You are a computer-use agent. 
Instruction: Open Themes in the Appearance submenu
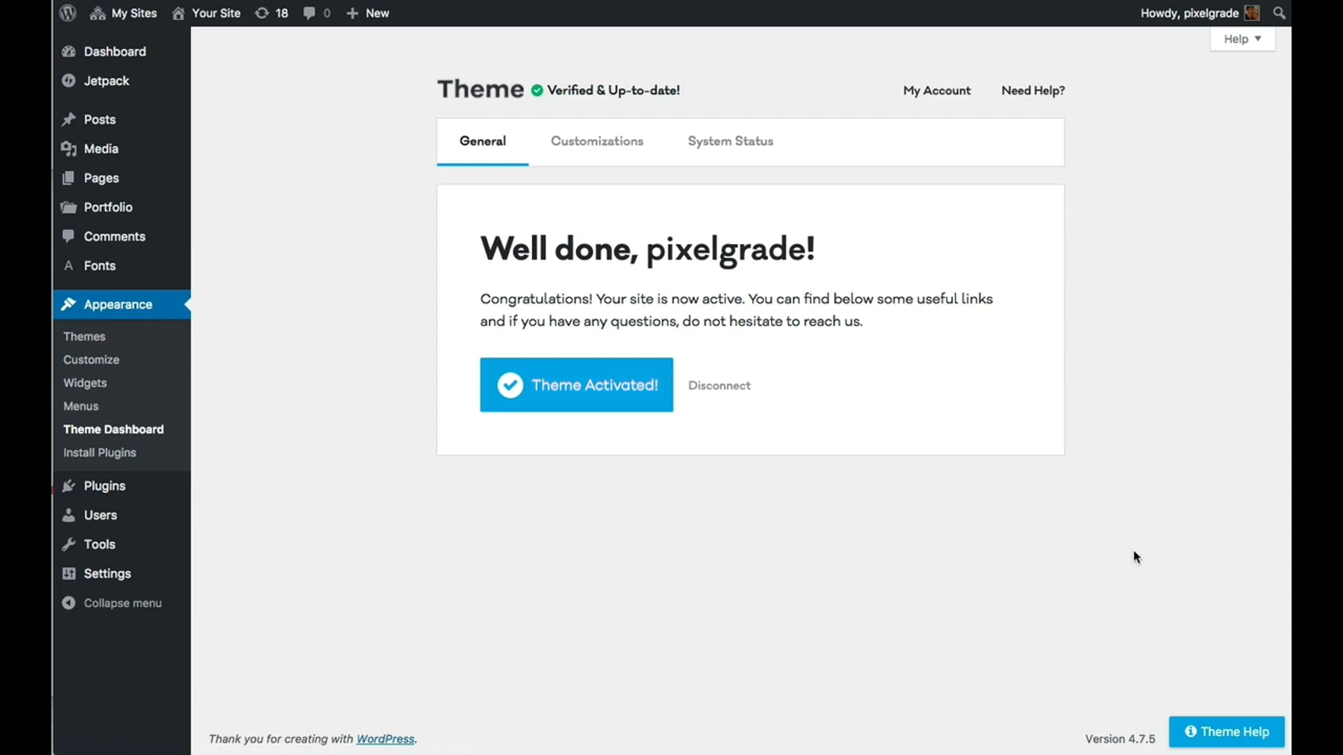click(x=84, y=336)
